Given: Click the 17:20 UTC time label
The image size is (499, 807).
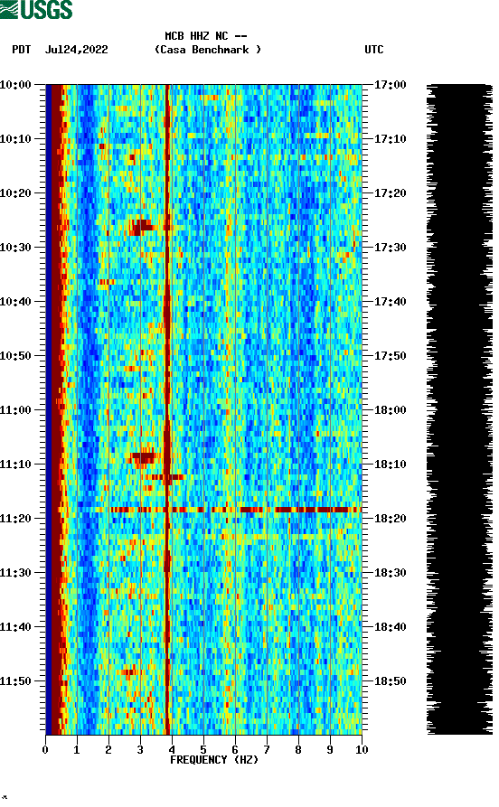Looking at the screenshot, I should tap(390, 193).
